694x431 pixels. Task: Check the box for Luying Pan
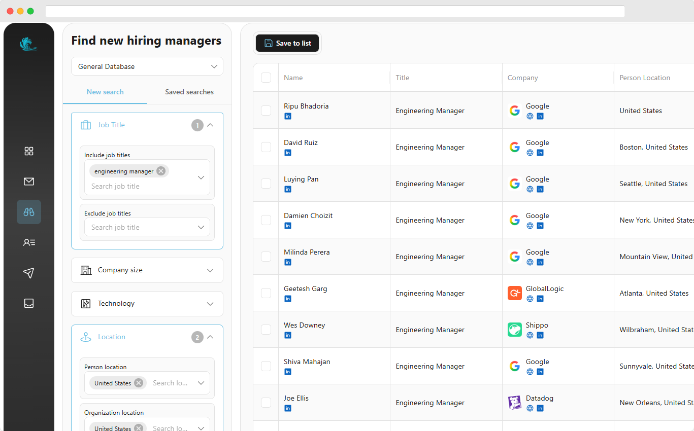point(266,184)
